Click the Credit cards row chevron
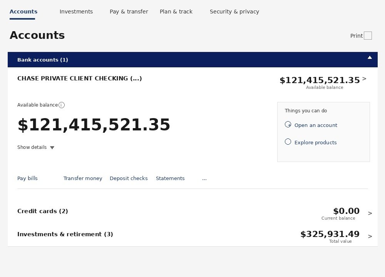The image size is (385, 277). click(370, 213)
